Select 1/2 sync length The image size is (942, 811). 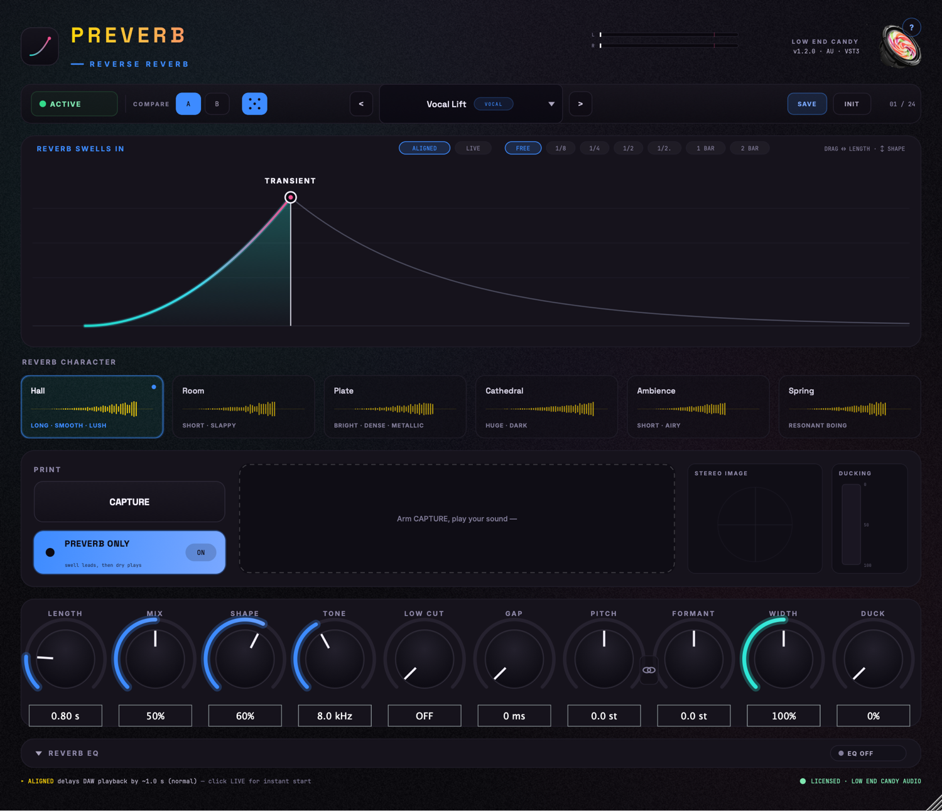click(x=628, y=148)
